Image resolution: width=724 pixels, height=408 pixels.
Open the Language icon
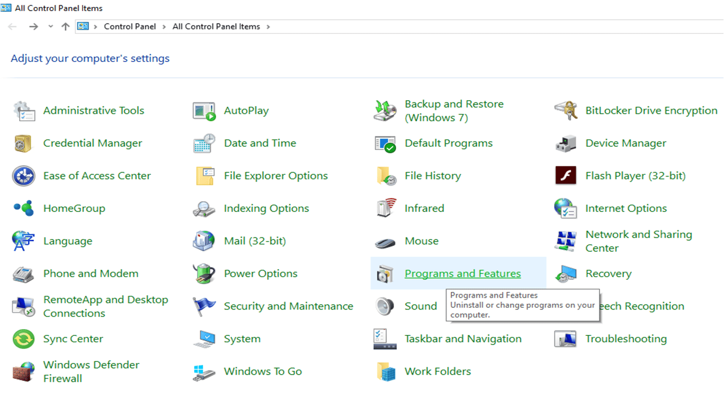[23, 241]
